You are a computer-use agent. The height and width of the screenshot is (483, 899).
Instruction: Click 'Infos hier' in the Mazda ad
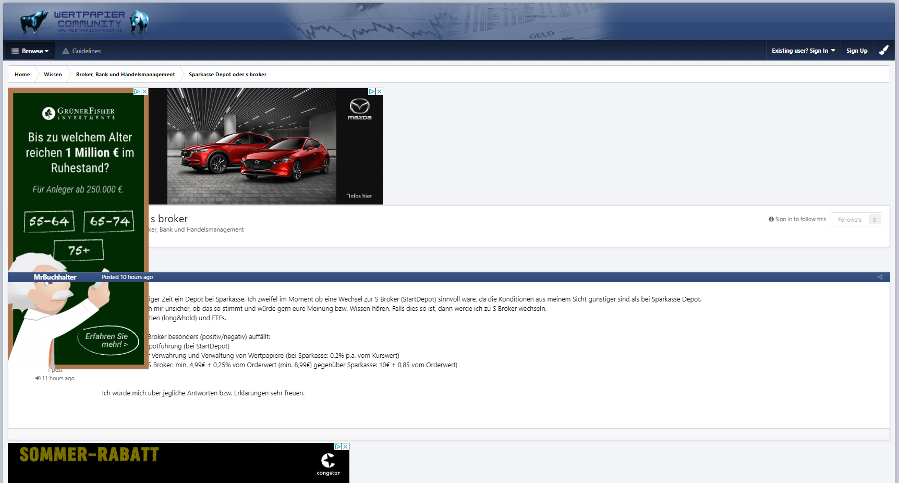(x=359, y=196)
